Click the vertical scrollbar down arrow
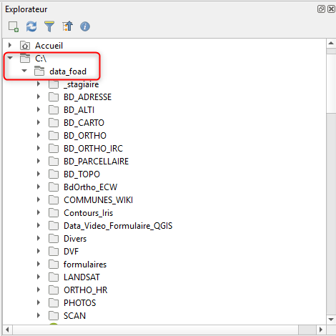Viewport: 336px width, 336px height. tap(331, 320)
